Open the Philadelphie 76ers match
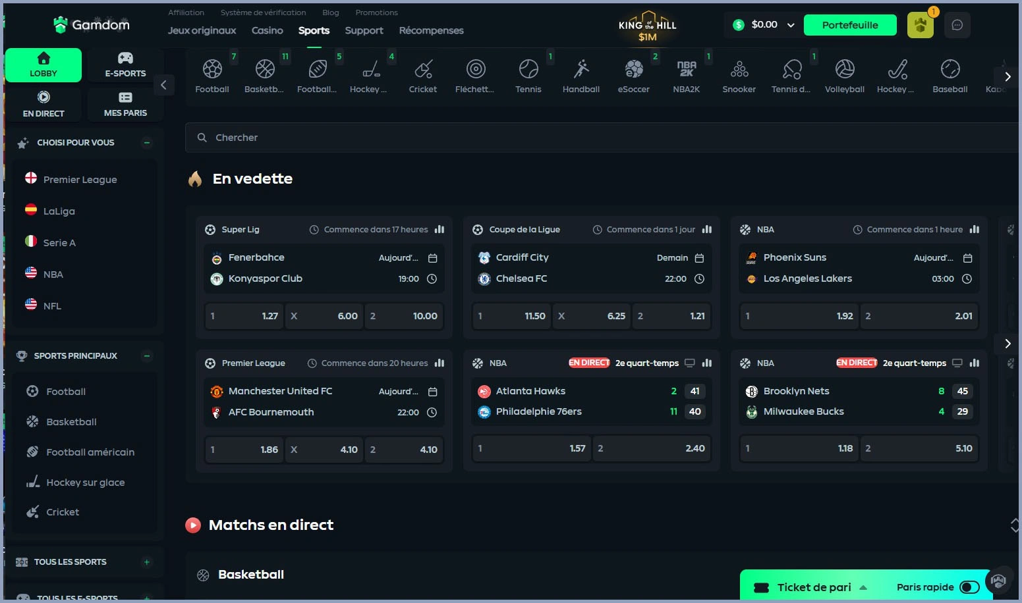The image size is (1022, 603). click(x=539, y=411)
